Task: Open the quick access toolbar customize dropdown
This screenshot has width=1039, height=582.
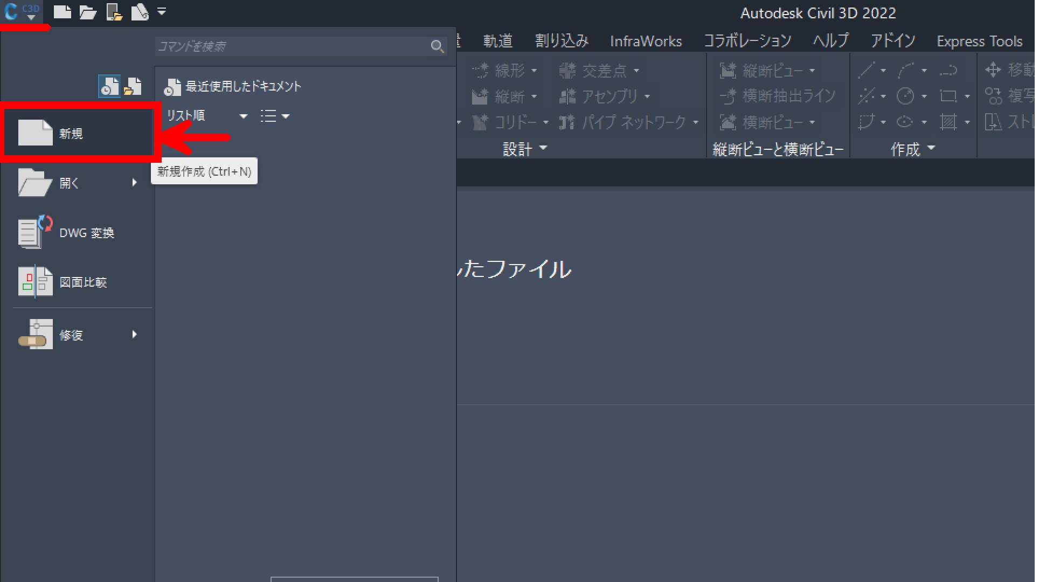Action: click(x=162, y=11)
